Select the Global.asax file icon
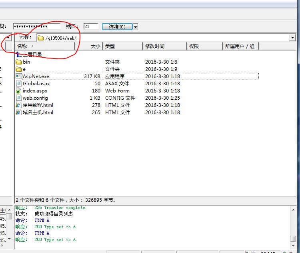This screenshot has height=253, width=300. pos(18,84)
